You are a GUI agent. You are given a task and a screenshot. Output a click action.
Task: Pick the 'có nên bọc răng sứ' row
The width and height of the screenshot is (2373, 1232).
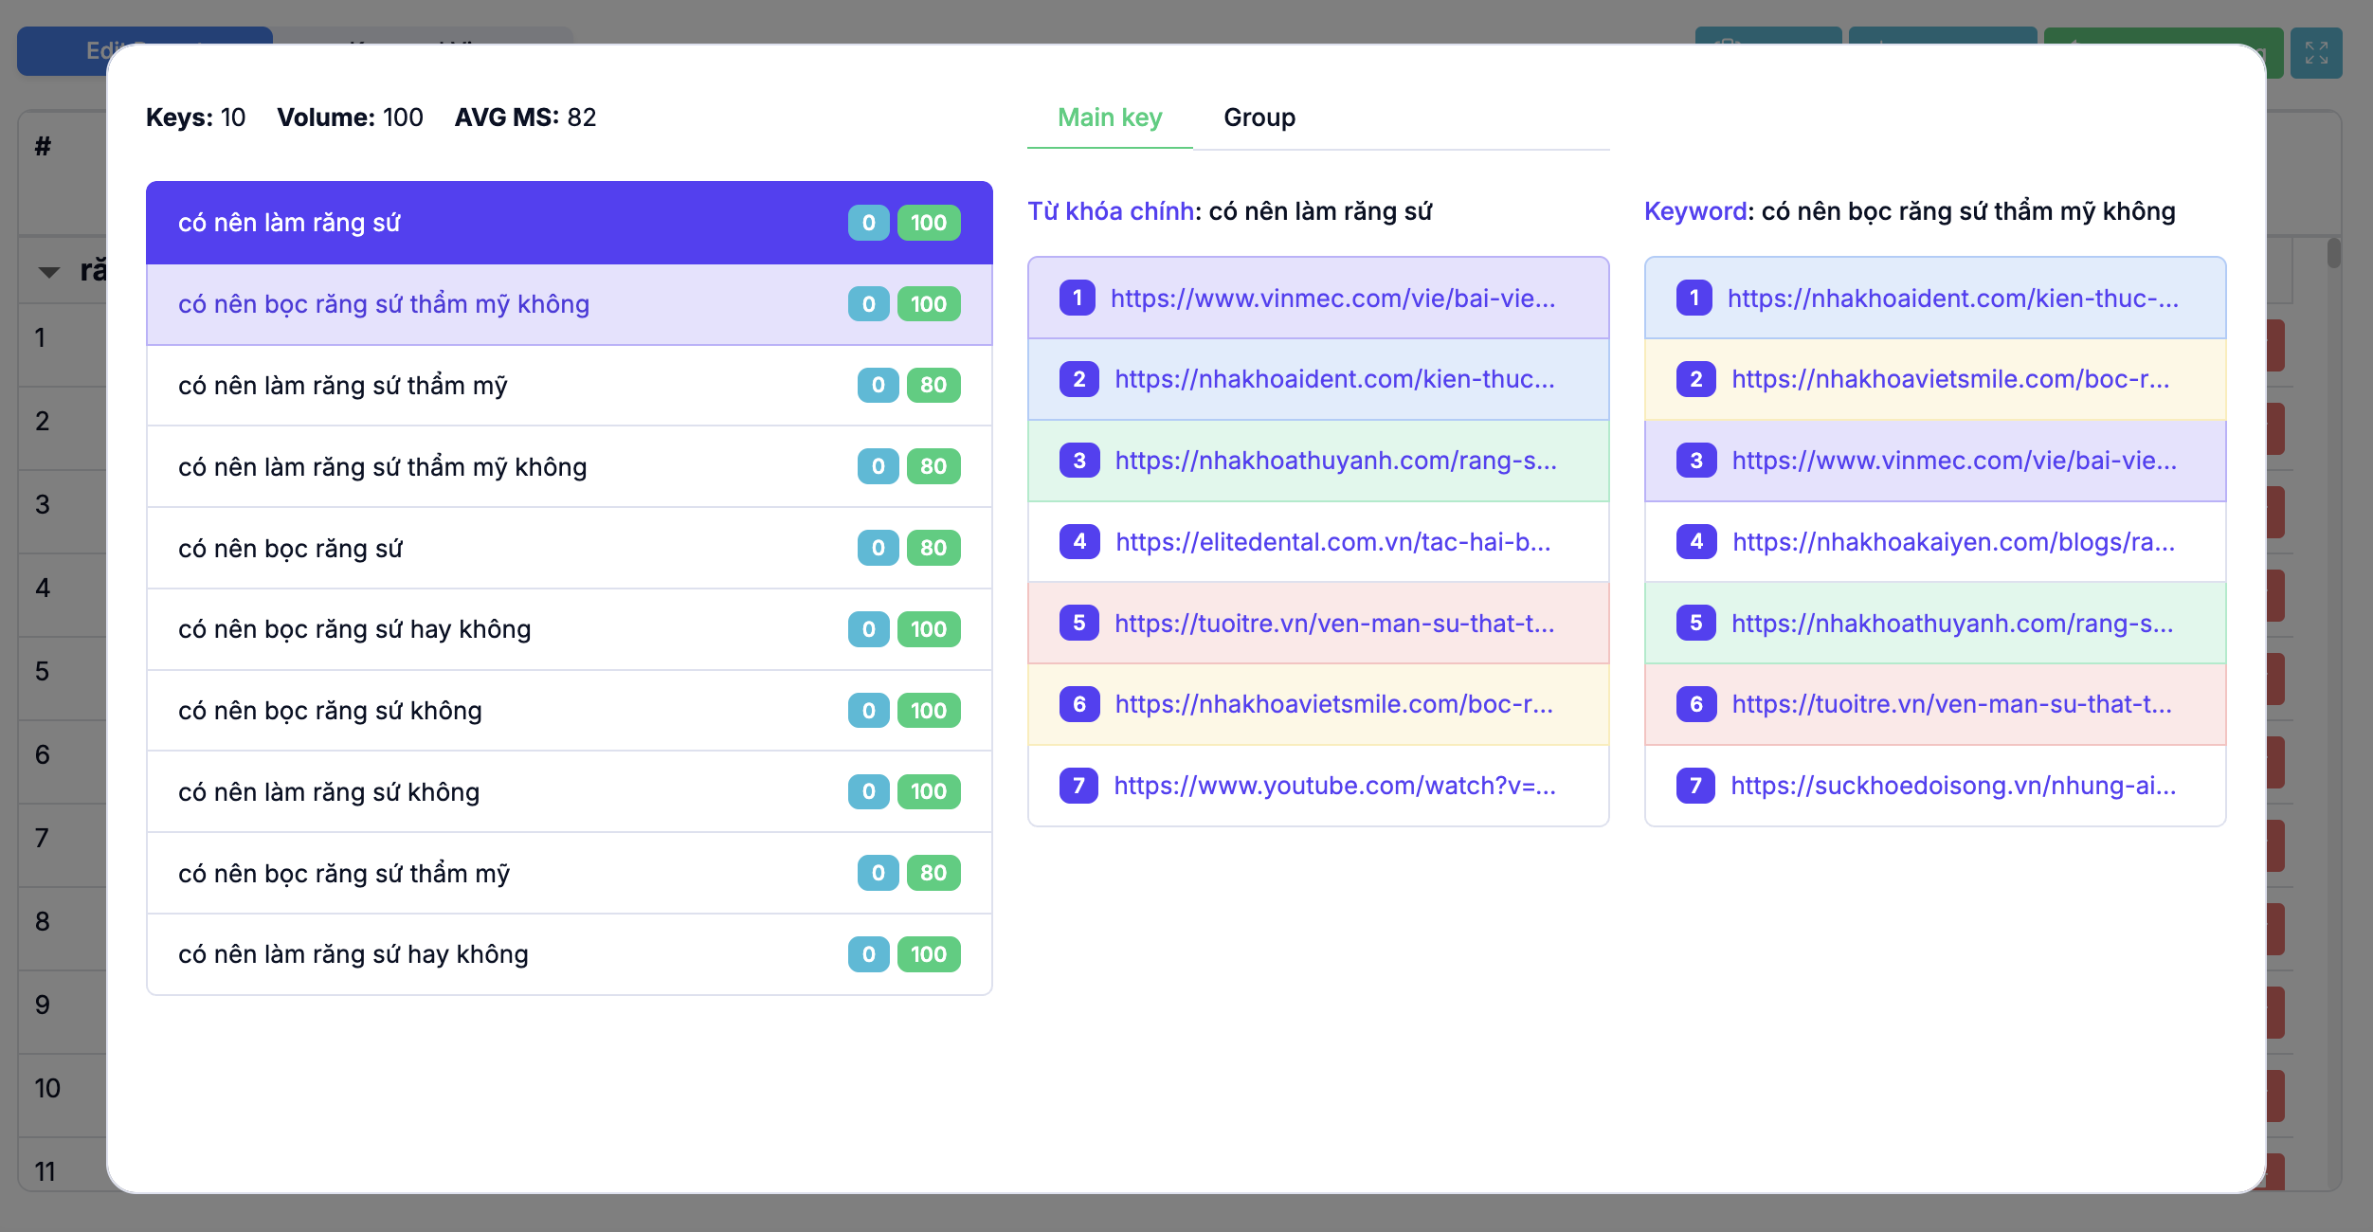click(x=569, y=548)
